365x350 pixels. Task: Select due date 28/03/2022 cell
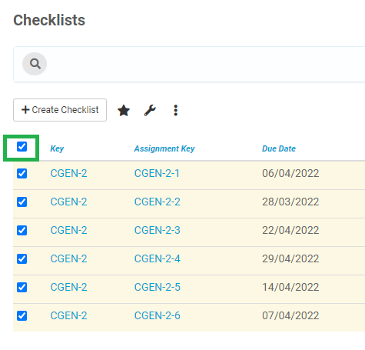click(290, 202)
